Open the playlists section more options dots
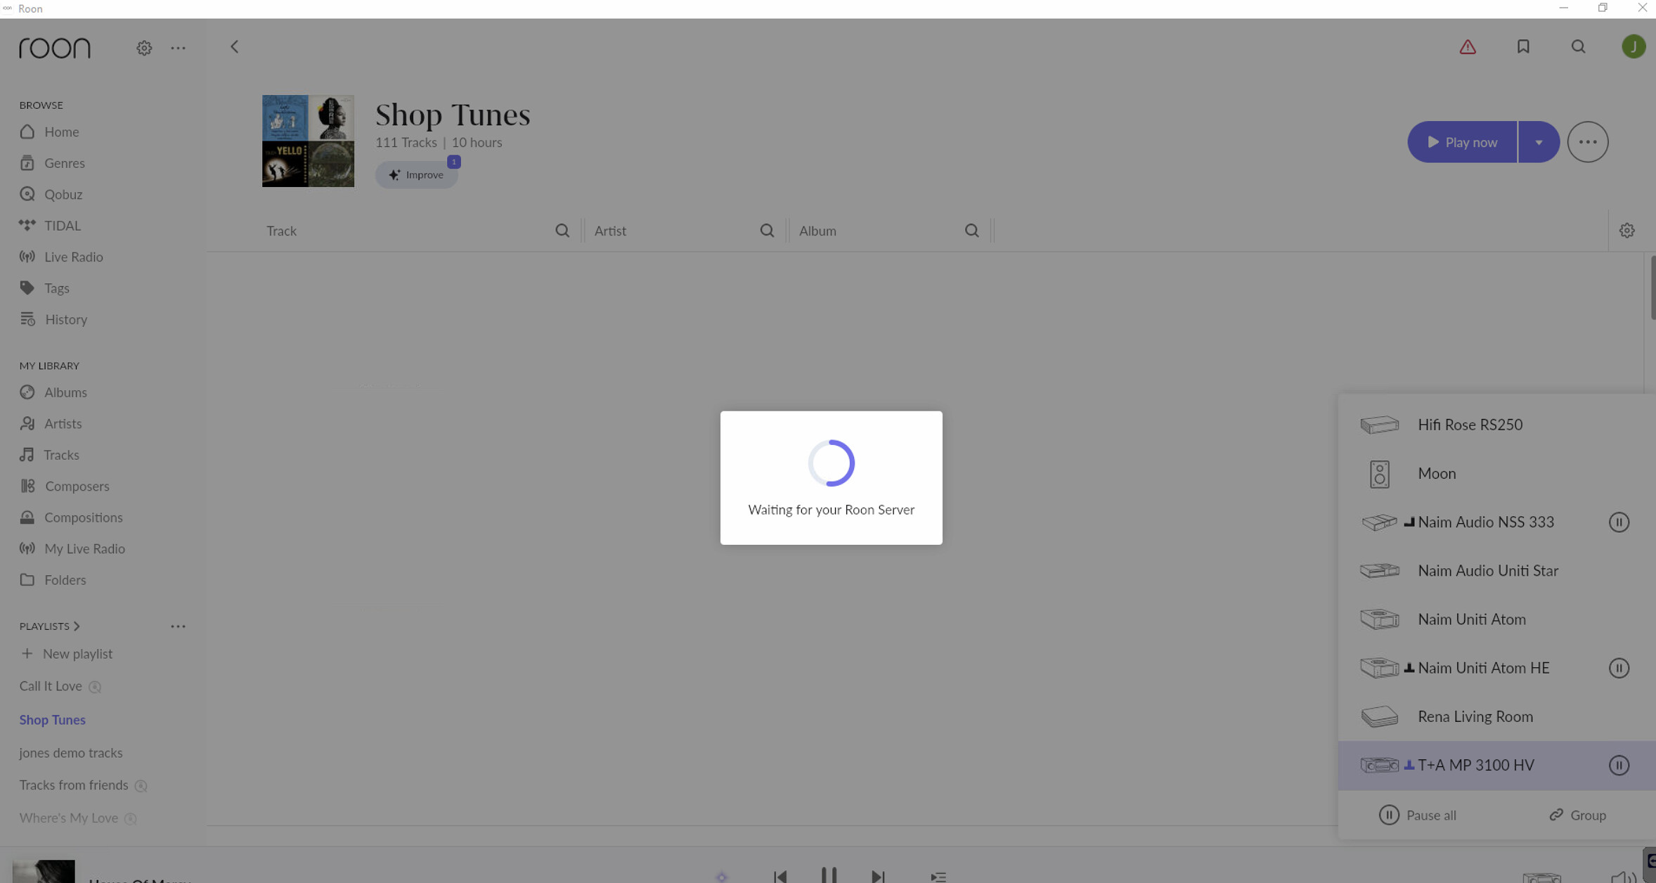 (178, 626)
